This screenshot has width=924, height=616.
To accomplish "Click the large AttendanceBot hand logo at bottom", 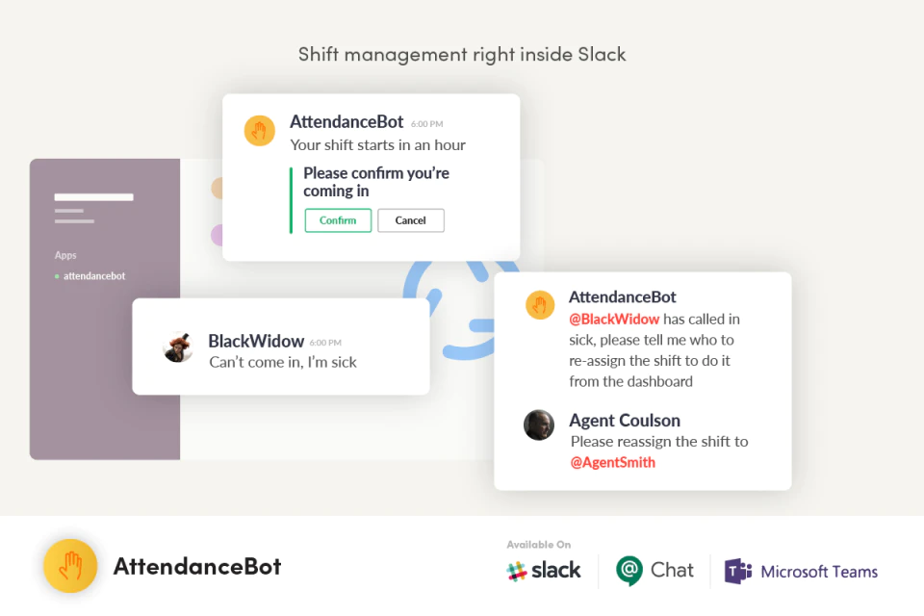I will click(x=70, y=566).
